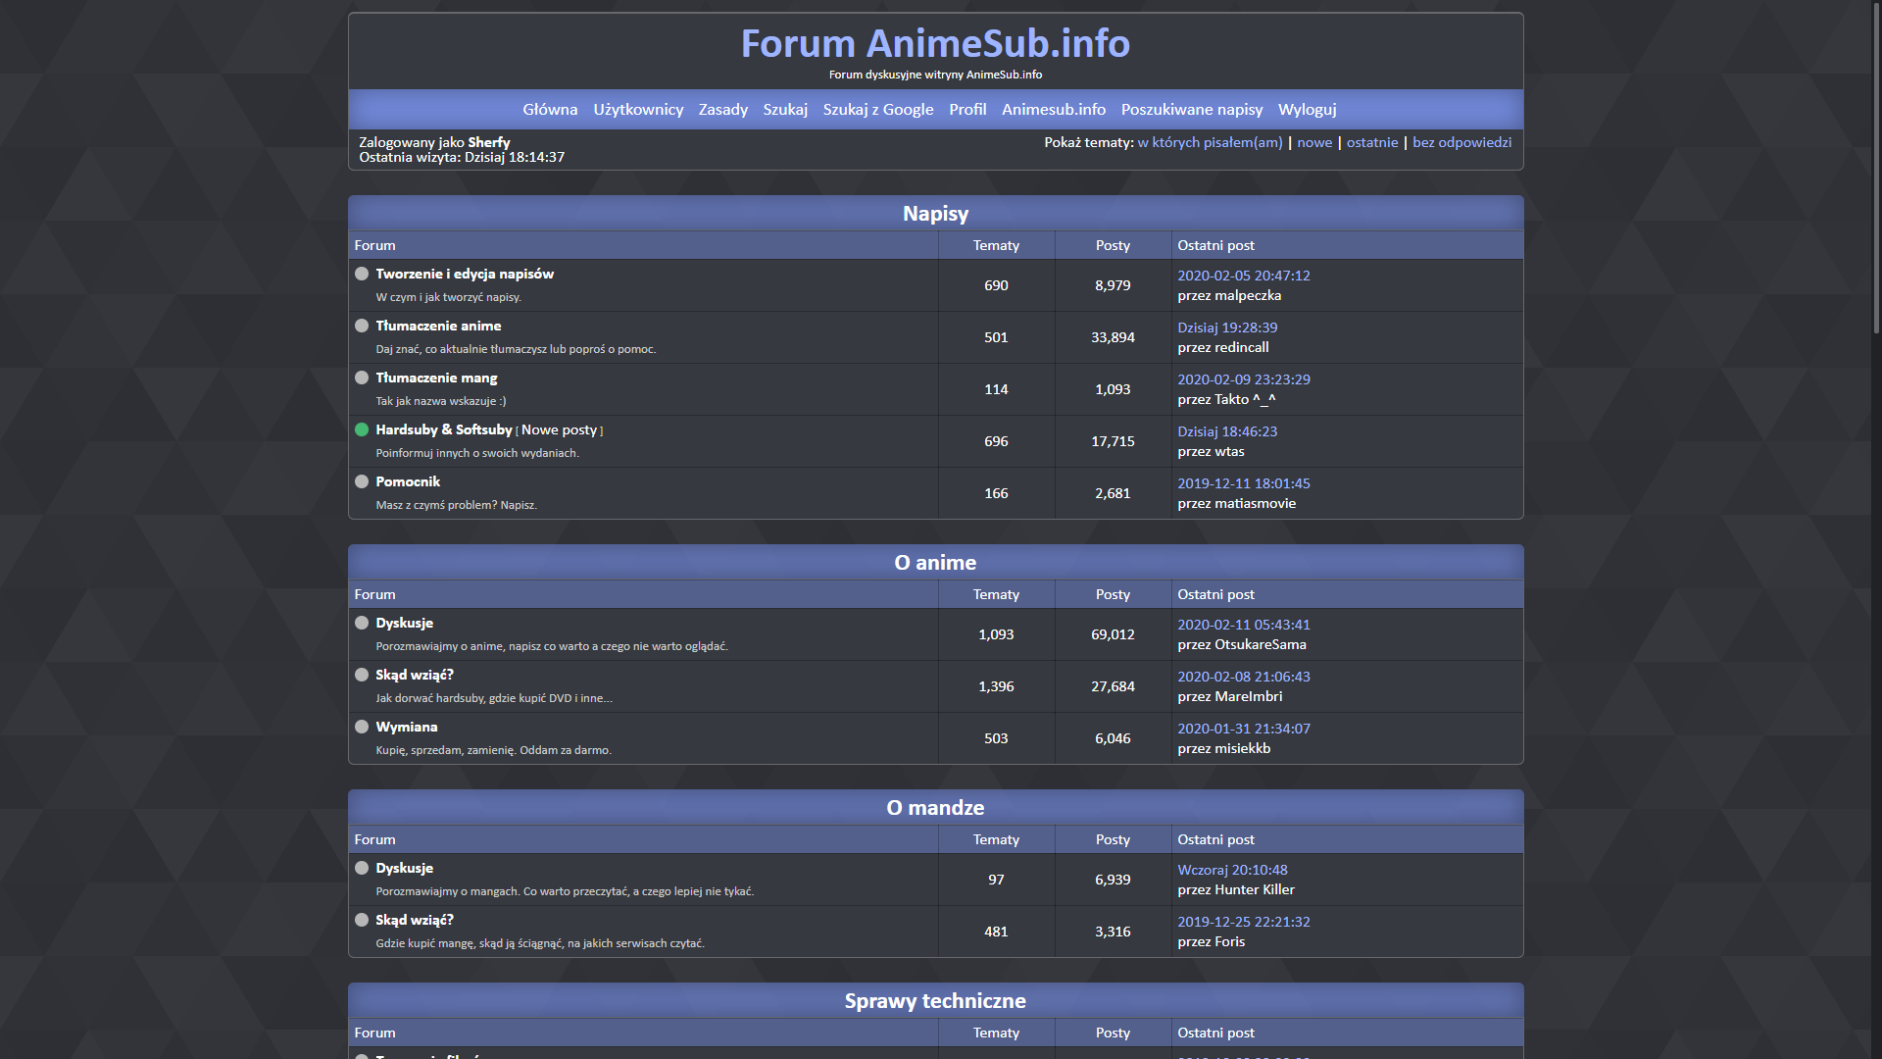Click the status icon beside Wymiana forum
Viewport: 1882px width, 1059px height.
tap(362, 727)
